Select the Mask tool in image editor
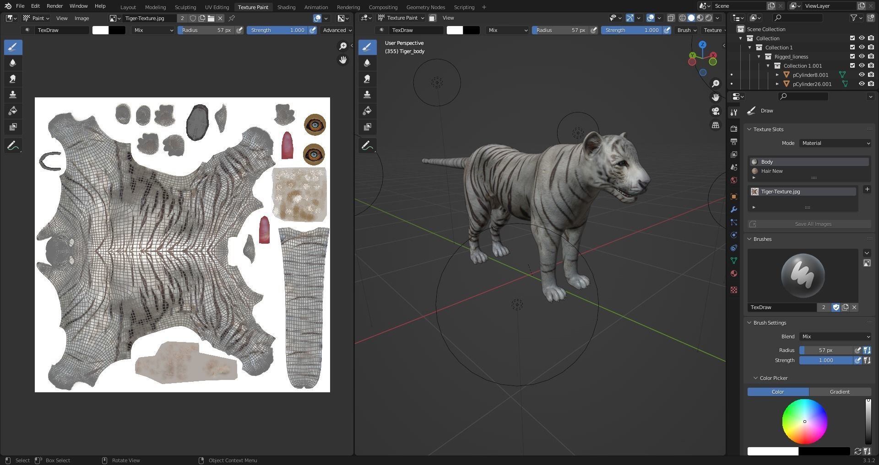Image resolution: width=879 pixels, height=465 pixels. pos(13,127)
